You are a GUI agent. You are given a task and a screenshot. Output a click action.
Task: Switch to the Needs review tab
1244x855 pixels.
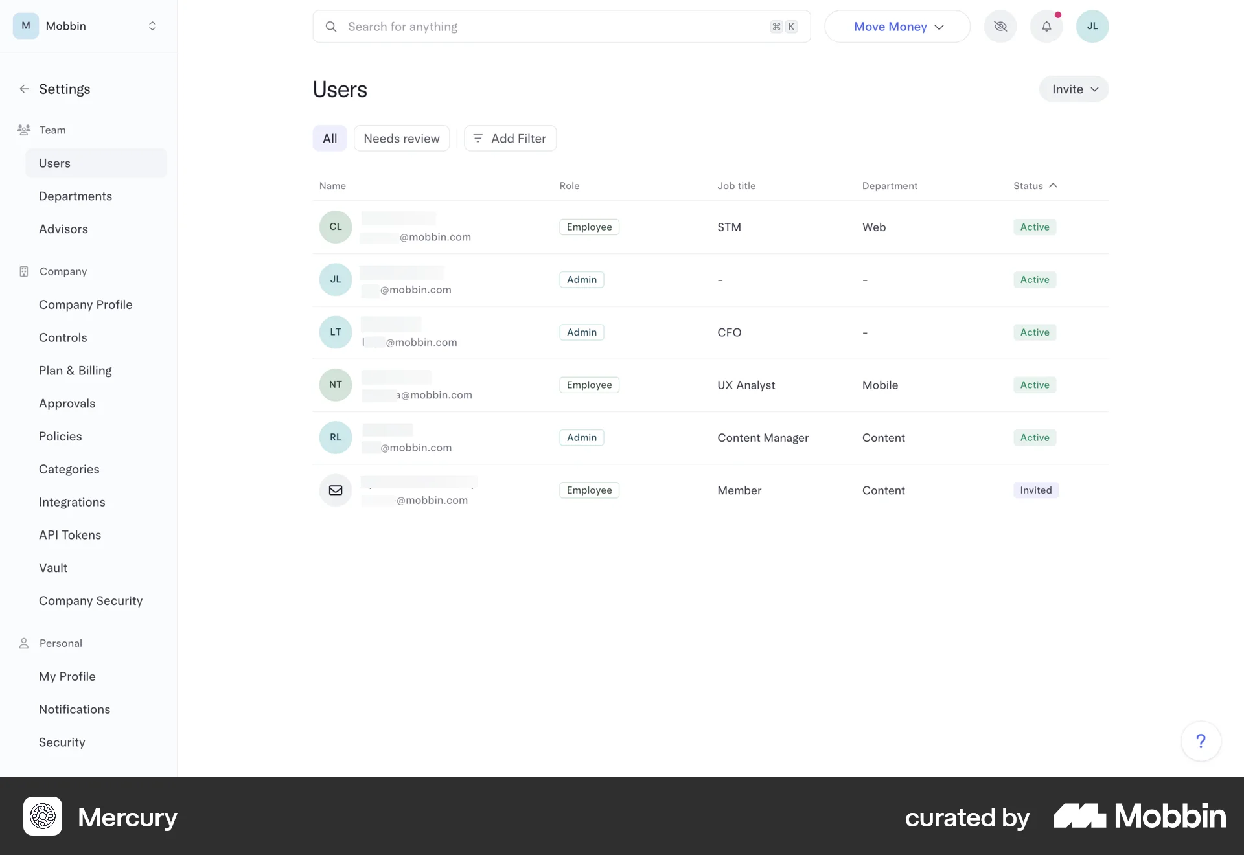[x=401, y=138]
